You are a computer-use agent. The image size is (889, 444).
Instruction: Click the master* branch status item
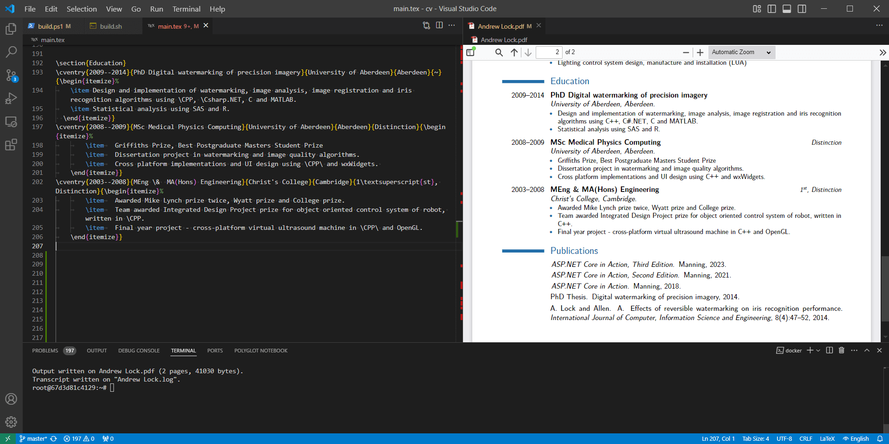point(33,438)
